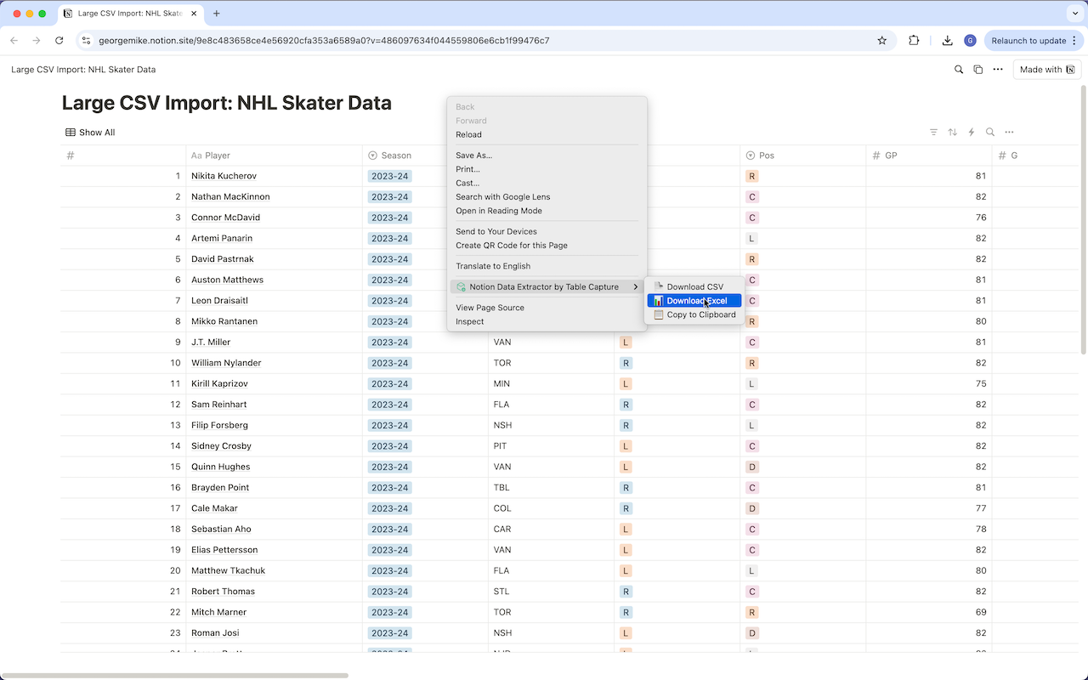Open the database filter icon
Image resolution: width=1088 pixels, height=680 pixels.
click(x=933, y=133)
